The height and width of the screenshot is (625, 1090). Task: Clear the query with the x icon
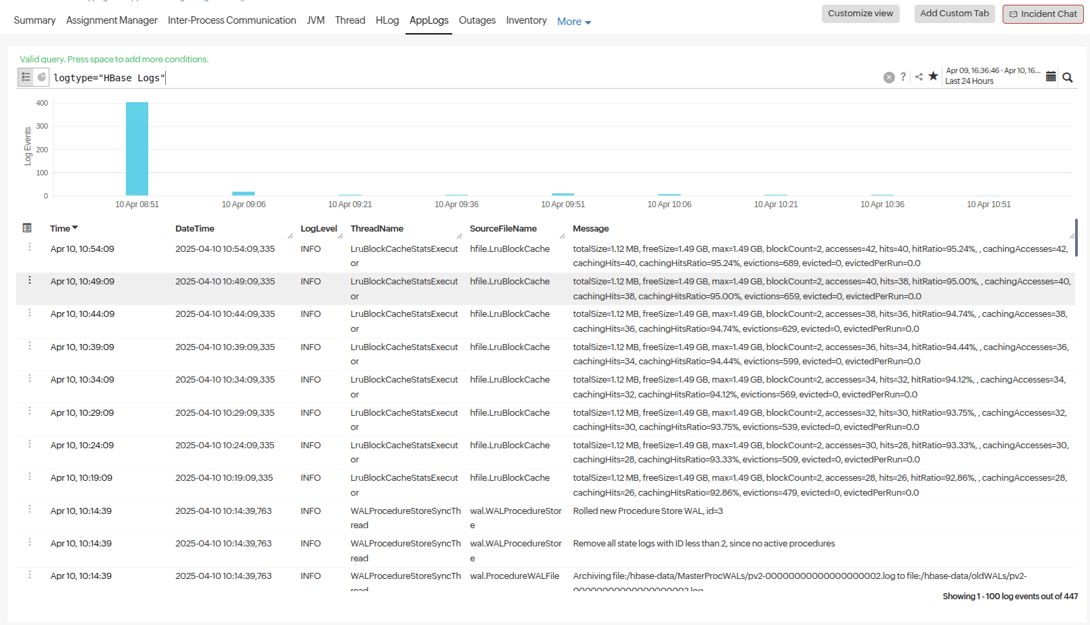(x=889, y=77)
